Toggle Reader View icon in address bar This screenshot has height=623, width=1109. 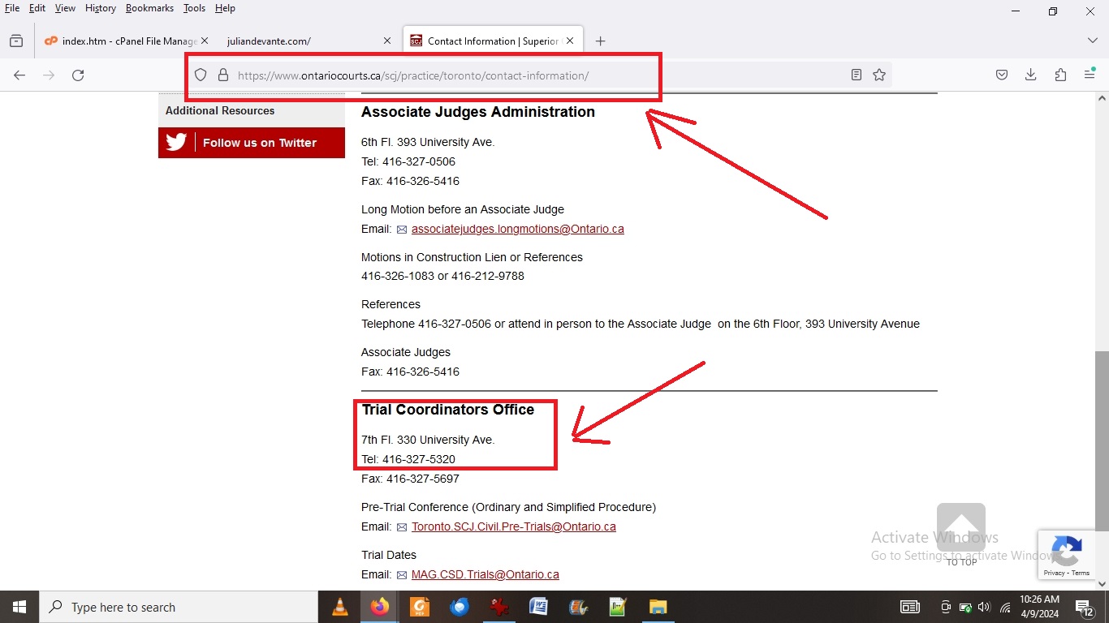point(857,75)
